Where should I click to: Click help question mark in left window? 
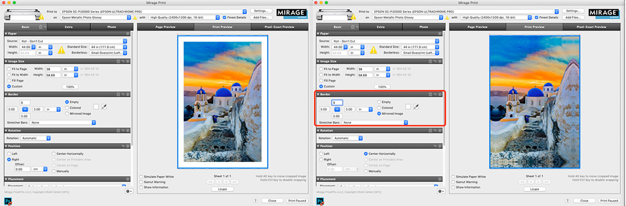point(256,200)
